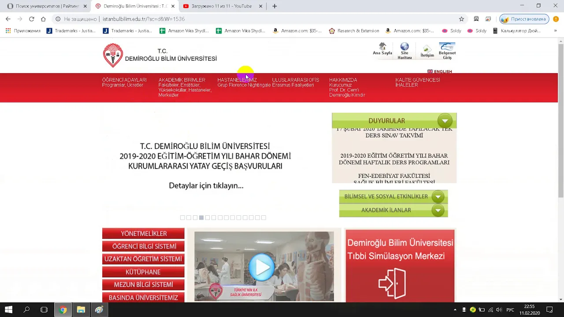
Task: Close the YouTube tab
Action: pyautogui.click(x=260, y=6)
